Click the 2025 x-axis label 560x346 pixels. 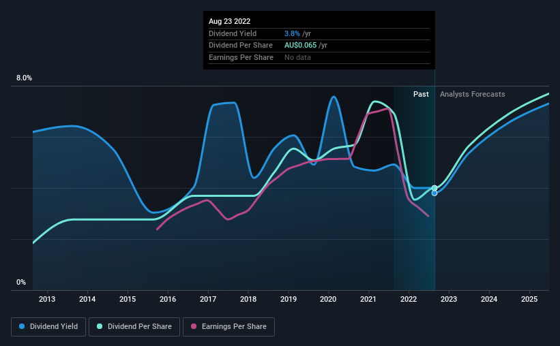point(529,299)
